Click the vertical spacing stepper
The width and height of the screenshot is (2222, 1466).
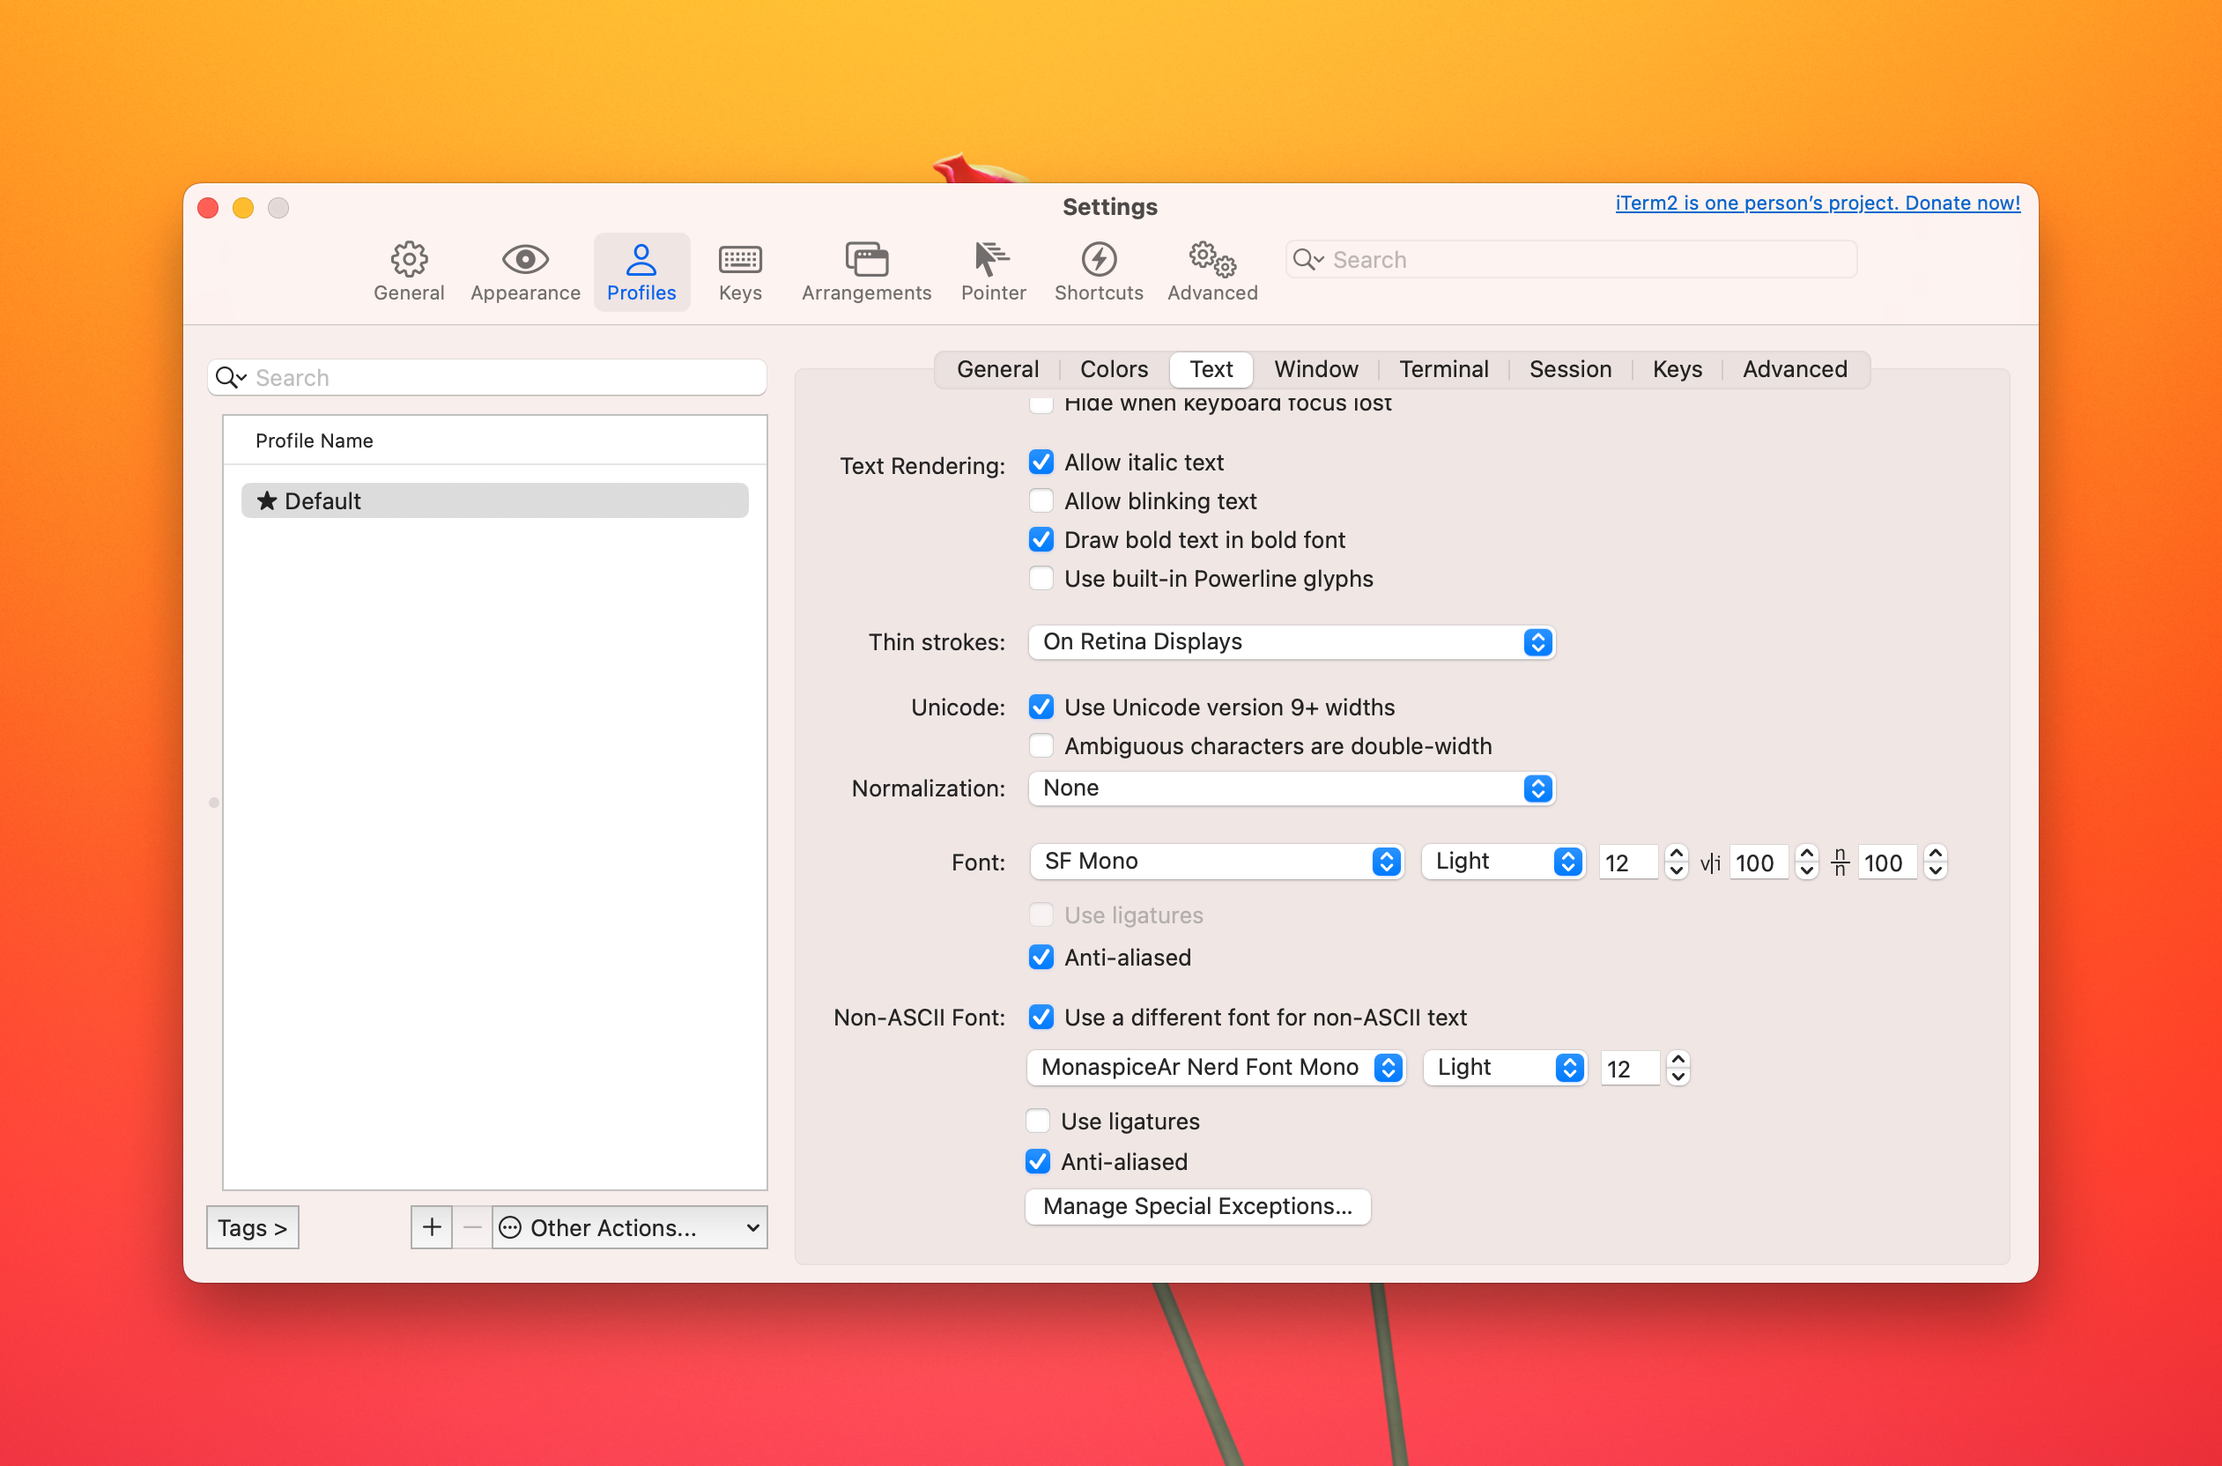point(1935,862)
